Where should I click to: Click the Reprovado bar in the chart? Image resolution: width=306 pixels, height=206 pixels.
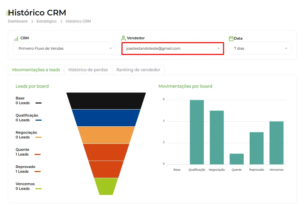256,148
